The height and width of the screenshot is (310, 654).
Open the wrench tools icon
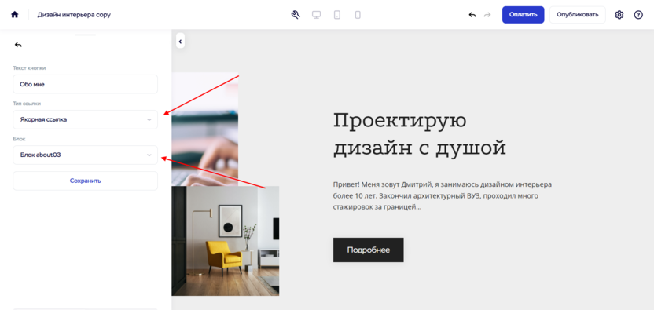coord(296,15)
